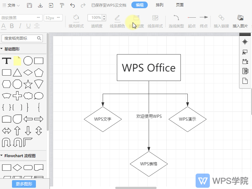Image resolution: width=252 pixels, height=189 pixels.
Task: Click the search shapes input field
Action: pyautogui.click(x=22, y=38)
